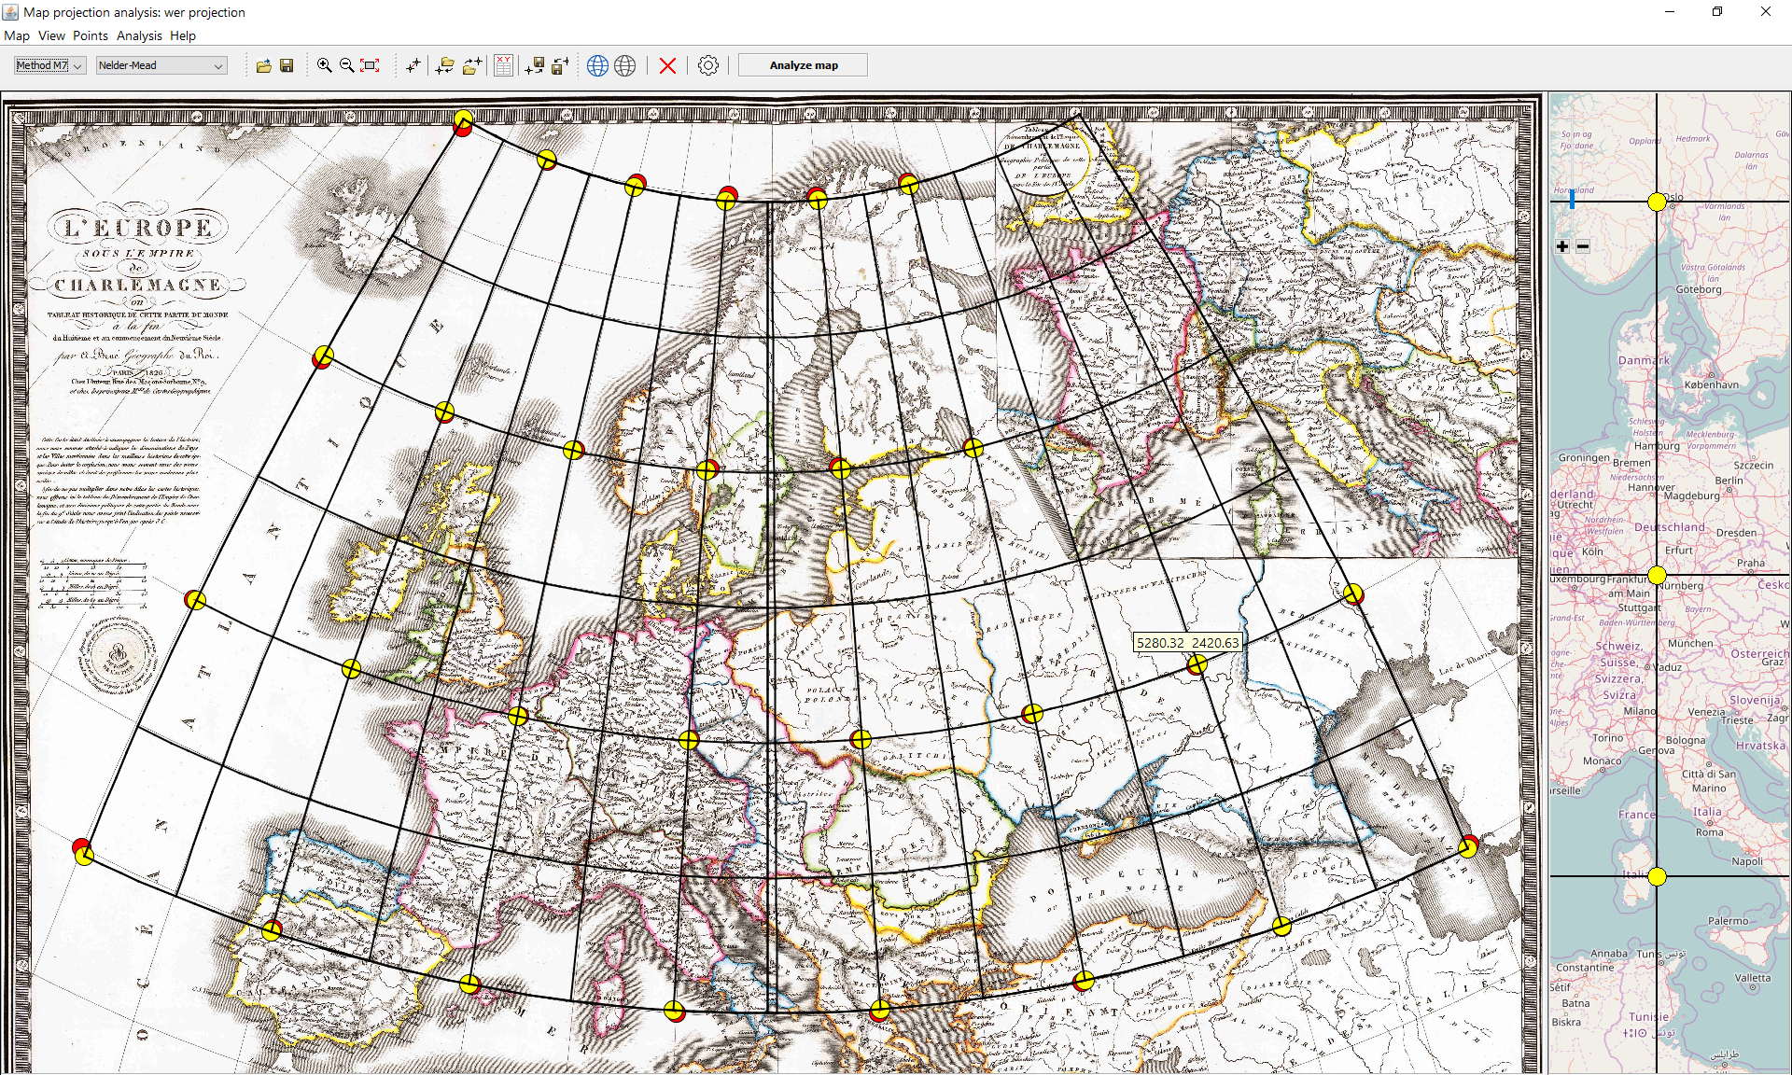
Task: Click the gray globe icon
Action: click(625, 65)
